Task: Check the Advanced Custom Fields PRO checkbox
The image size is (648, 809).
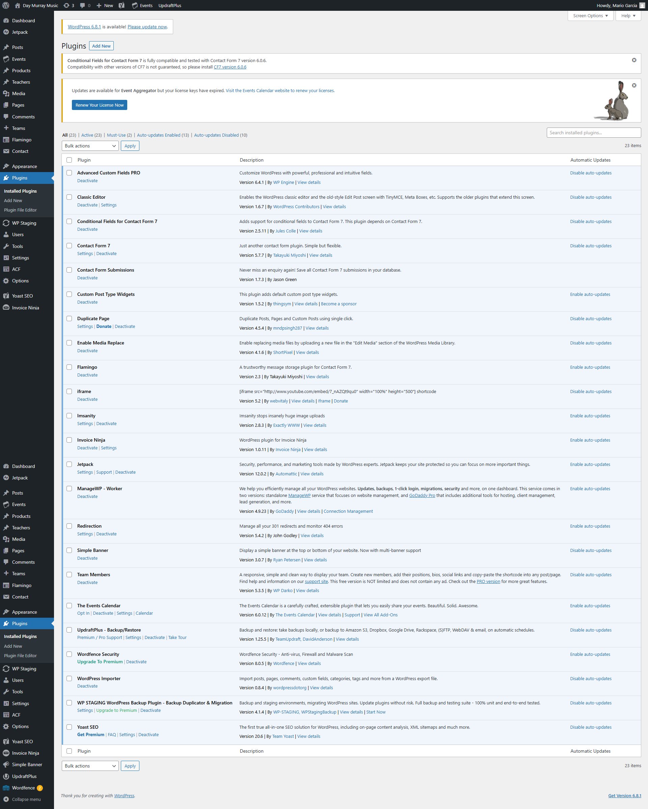Action: point(69,173)
